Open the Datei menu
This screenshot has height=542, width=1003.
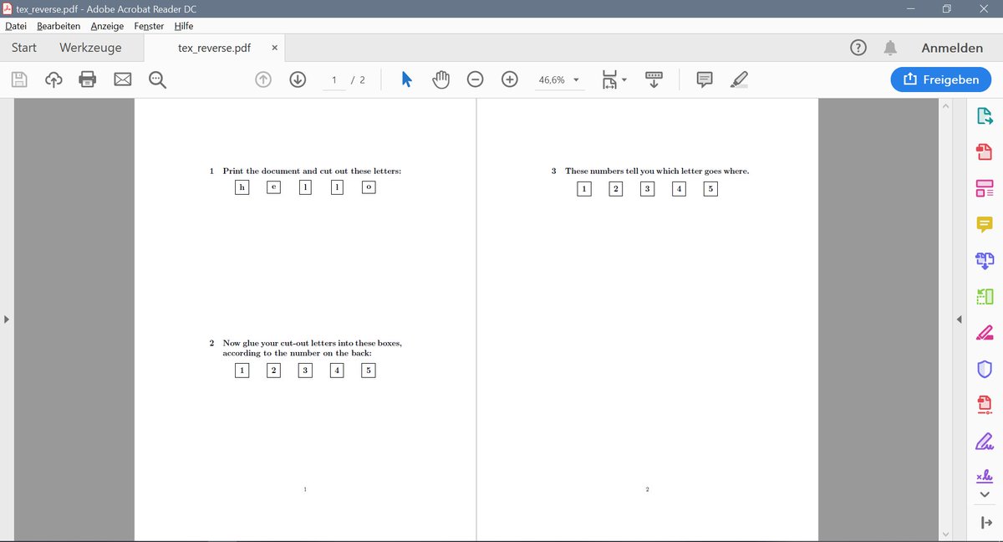pyautogui.click(x=17, y=26)
